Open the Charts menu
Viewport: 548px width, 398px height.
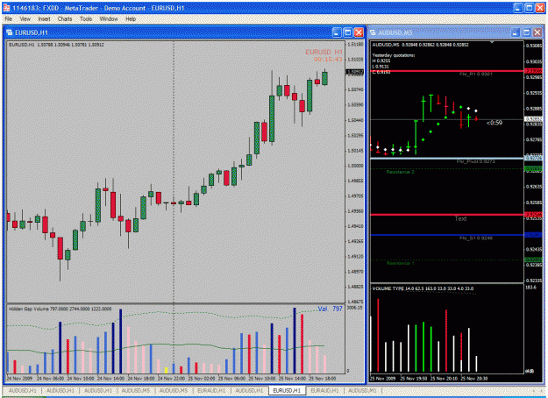65,19
